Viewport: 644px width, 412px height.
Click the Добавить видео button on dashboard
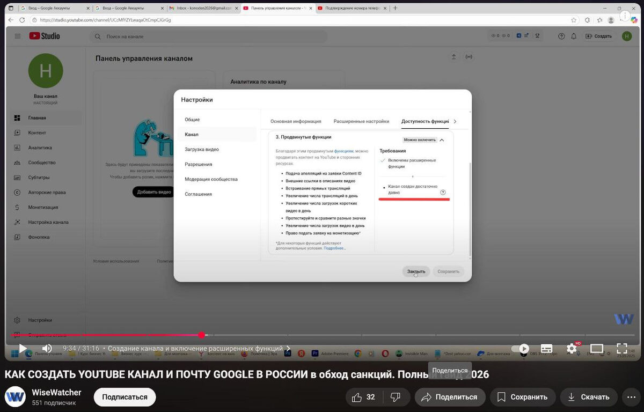click(x=154, y=192)
